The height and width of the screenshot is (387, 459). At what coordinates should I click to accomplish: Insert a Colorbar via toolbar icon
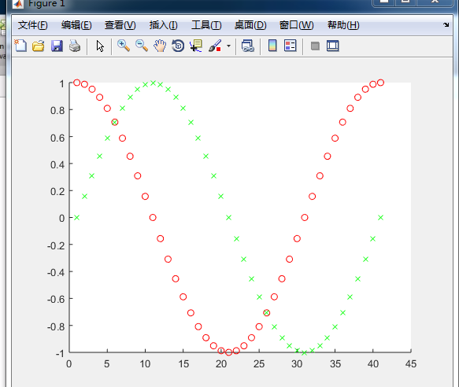(x=272, y=46)
